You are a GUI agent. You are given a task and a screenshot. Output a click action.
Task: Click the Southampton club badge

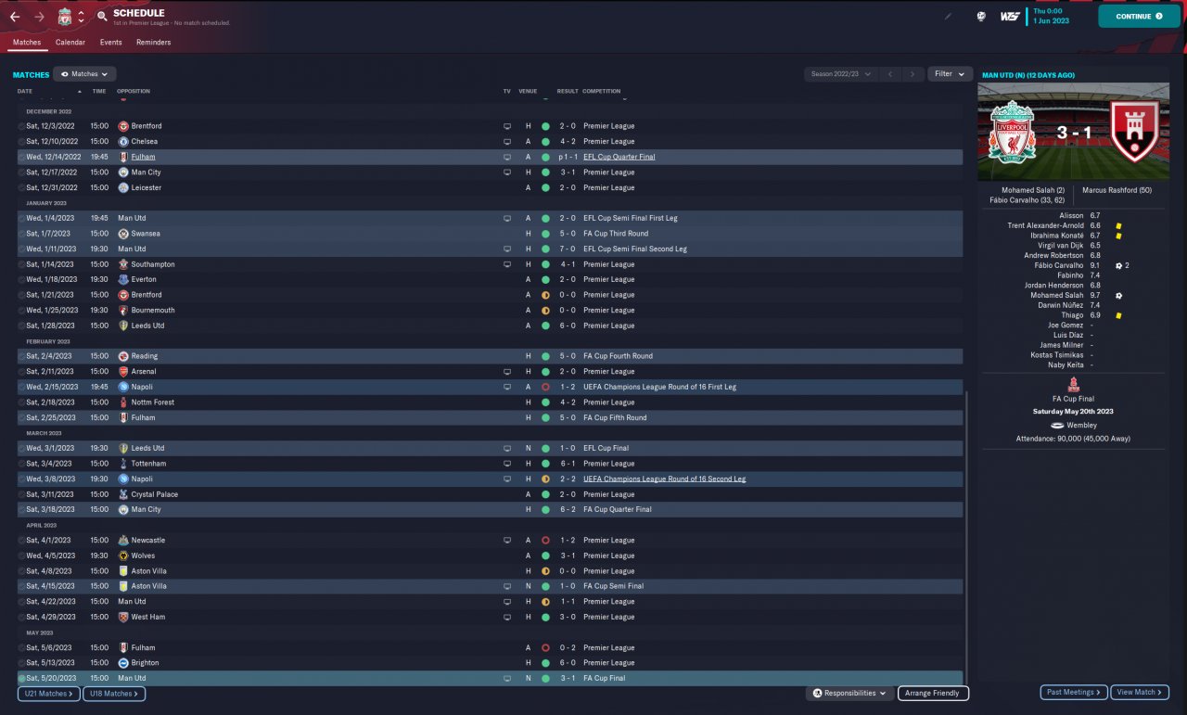click(x=123, y=264)
